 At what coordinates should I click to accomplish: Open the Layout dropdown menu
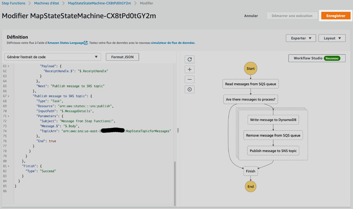(x=332, y=38)
